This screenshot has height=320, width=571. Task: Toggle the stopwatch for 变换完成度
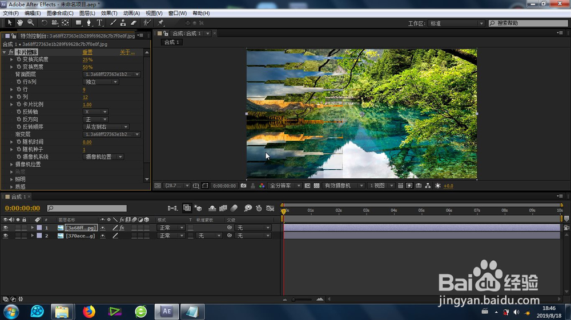[19, 59]
